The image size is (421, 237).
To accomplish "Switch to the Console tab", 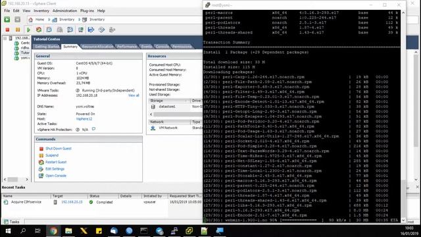I will point(162,47).
